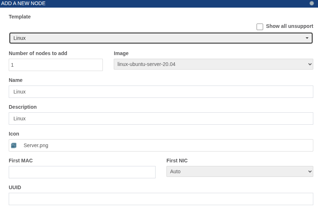Image resolution: width=318 pixels, height=216 pixels.
Task: Click into the Description text field
Action: pyautogui.click(x=161, y=119)
